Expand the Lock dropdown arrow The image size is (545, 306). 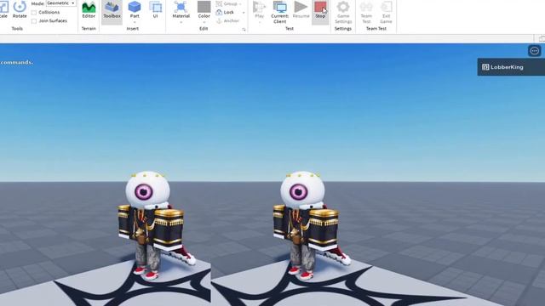(x=244, y=13)
